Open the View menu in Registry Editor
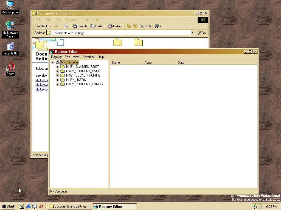281x210 pixels. point(76,57)
